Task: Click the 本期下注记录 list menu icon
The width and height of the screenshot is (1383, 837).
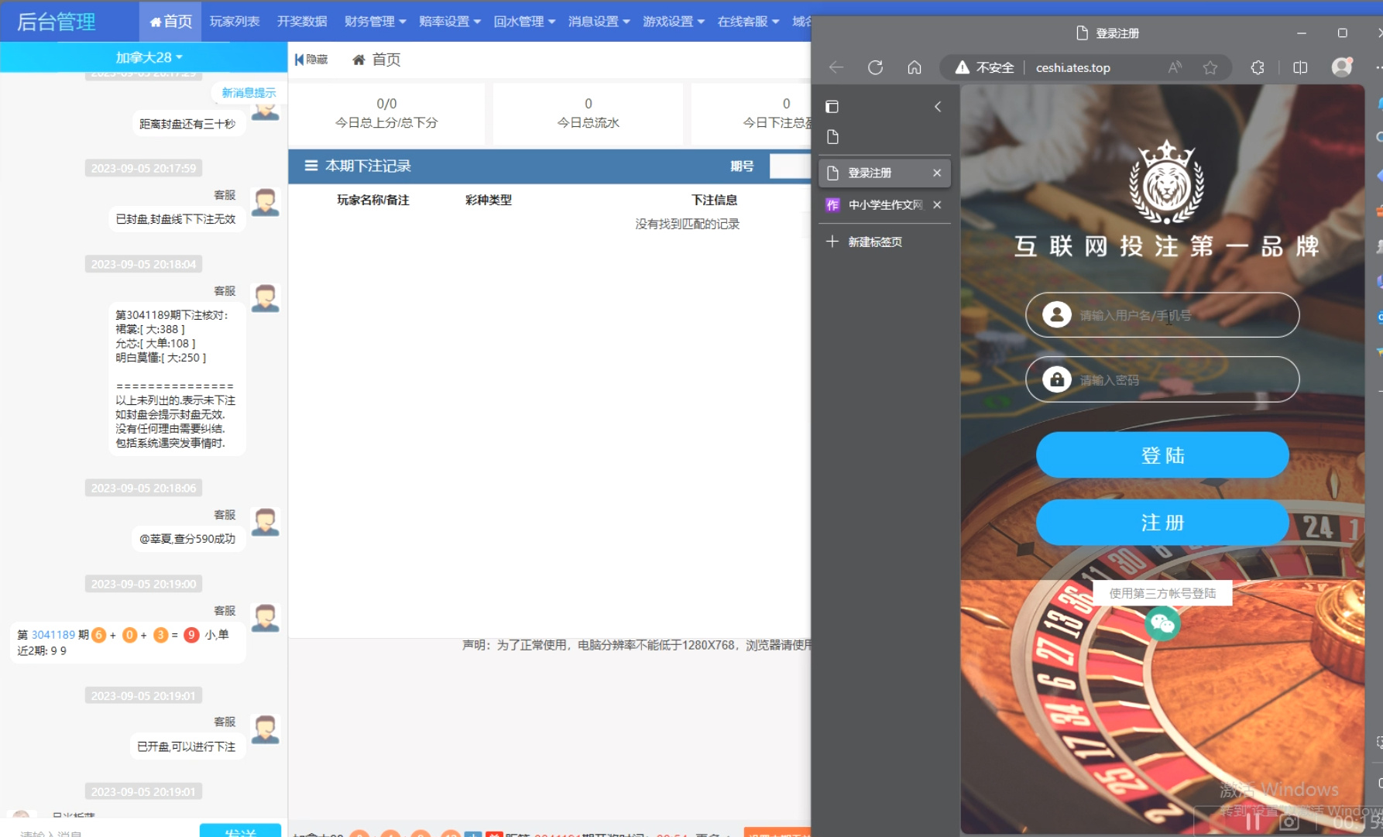Action: 311,166
